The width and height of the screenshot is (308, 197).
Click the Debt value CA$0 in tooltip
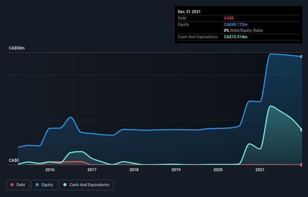click(229, 18)
